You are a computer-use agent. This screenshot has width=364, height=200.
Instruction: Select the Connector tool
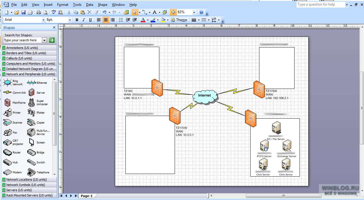pyautogui.click(x=144, y=12)
